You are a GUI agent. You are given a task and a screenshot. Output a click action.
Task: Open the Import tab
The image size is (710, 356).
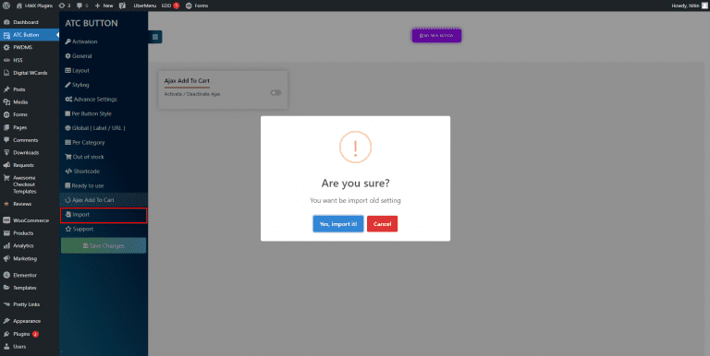point(104,215)
